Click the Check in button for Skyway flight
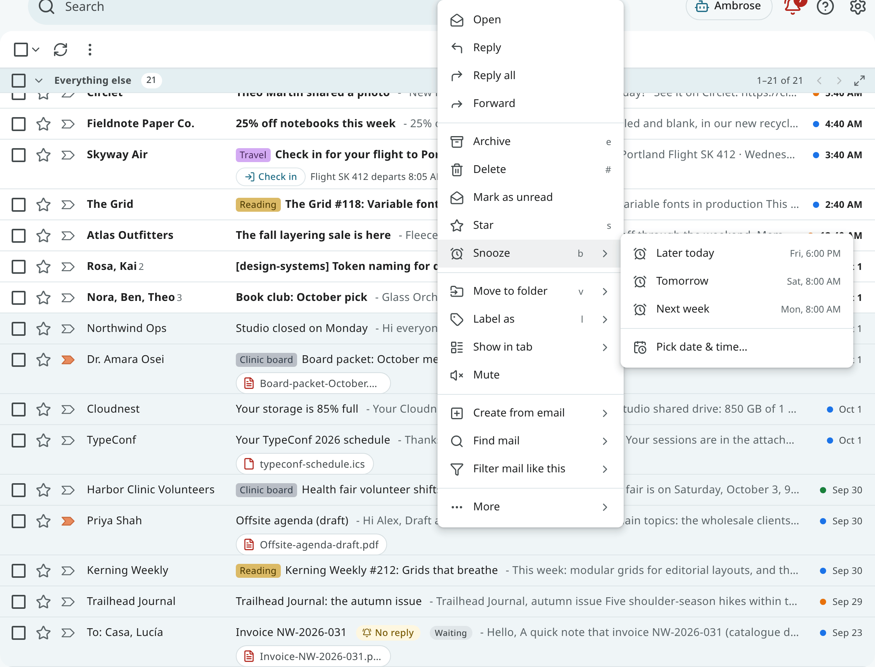The image size is (875, 667). [x=271, y=177]
